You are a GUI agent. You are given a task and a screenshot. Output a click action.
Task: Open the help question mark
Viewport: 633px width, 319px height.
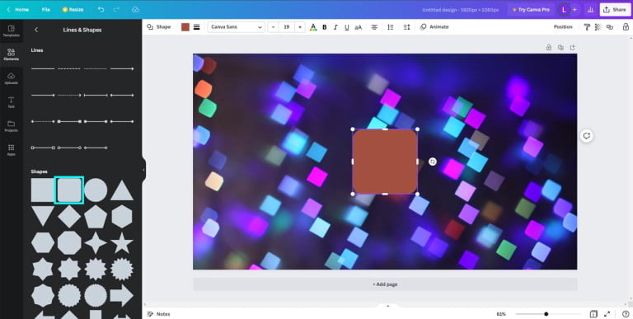(x=626, y=314)
